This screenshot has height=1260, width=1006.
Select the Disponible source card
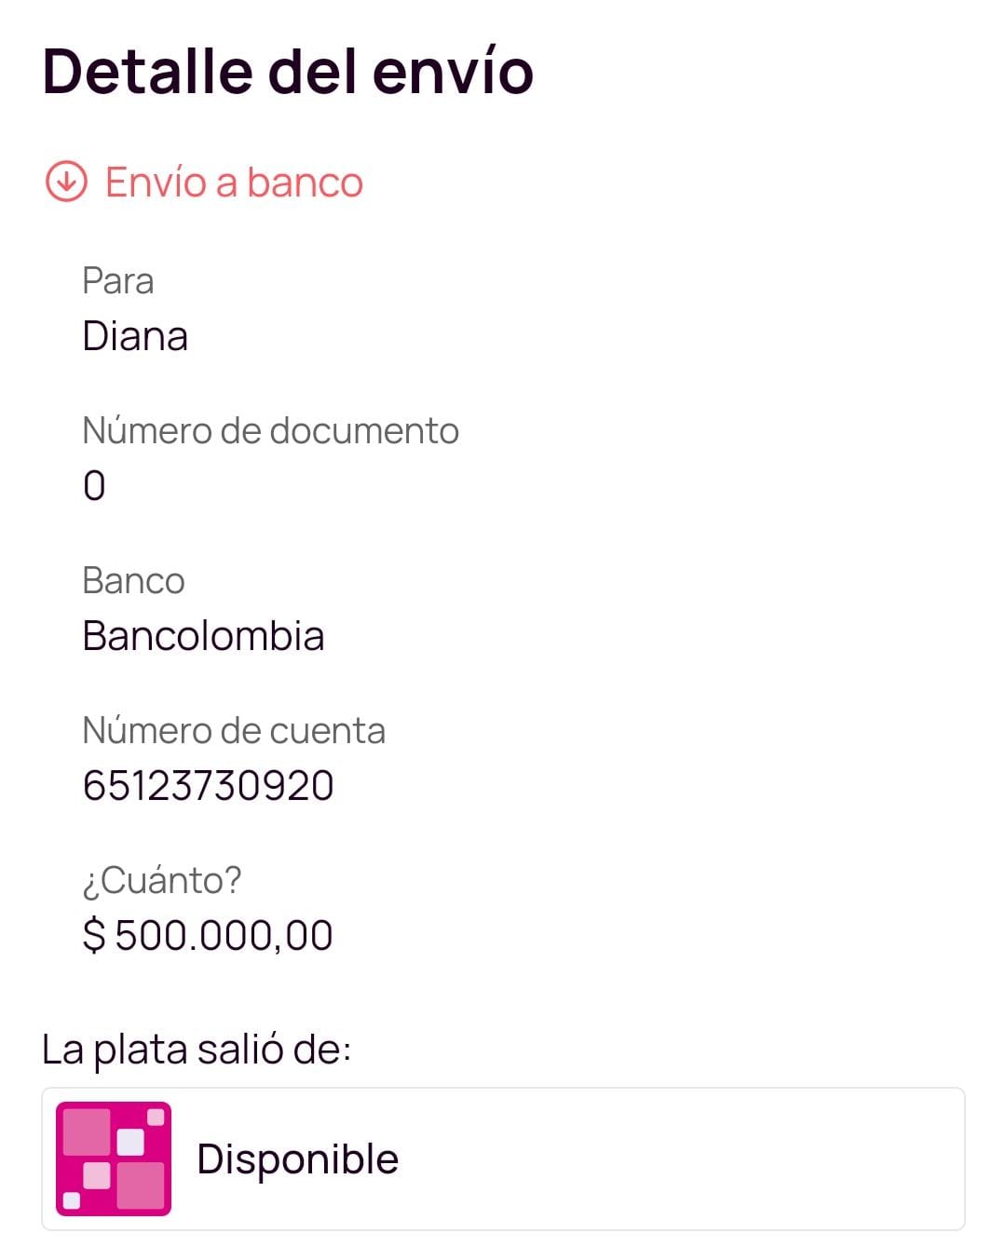pos(503,1158)
